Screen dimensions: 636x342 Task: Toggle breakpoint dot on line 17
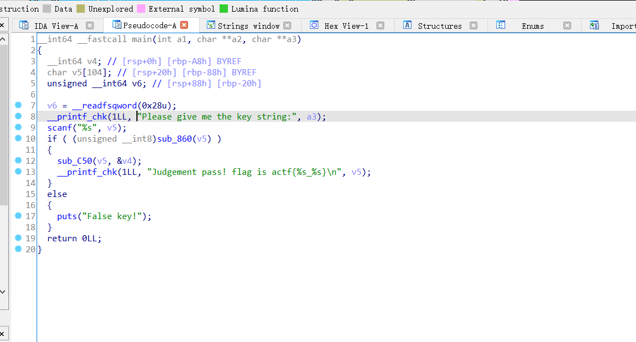[x=18, y=216]
